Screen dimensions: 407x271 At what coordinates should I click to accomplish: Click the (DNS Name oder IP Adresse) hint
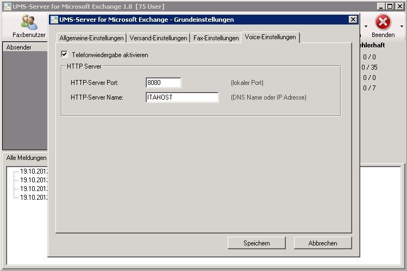click(x=268, y=97)
